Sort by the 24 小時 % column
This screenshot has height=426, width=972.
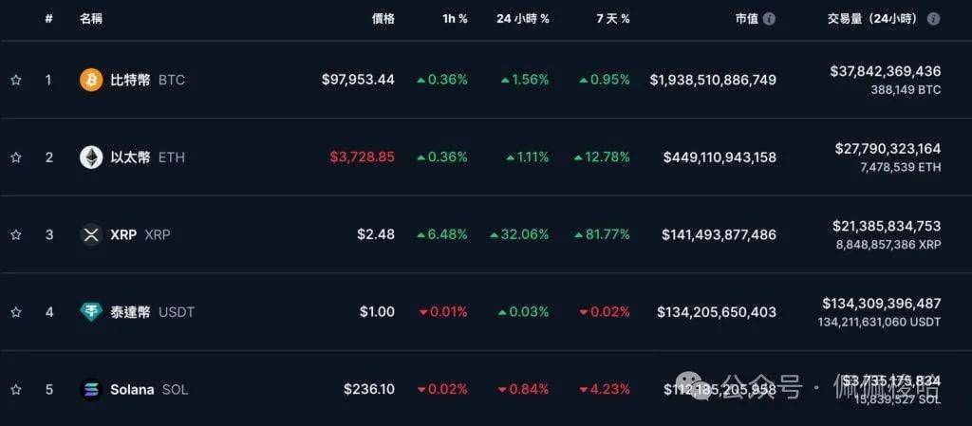[522, 19]
